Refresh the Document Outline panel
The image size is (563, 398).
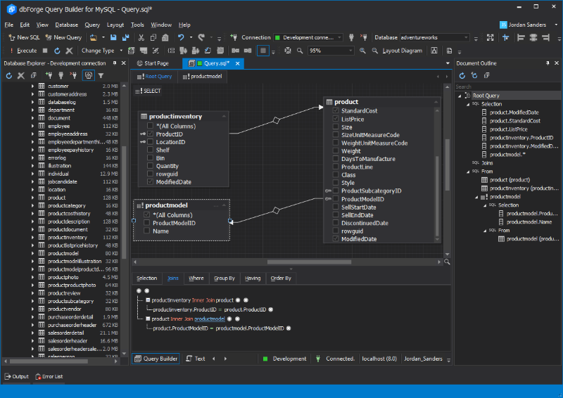[x=462, y=75]
